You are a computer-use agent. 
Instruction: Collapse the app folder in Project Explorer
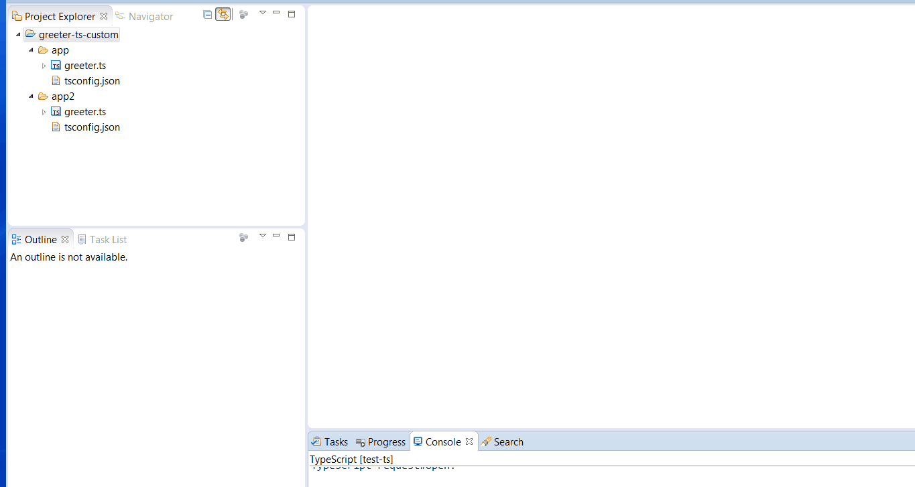point(30,50)
